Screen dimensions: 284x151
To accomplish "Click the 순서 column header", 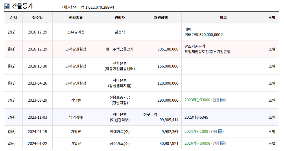I will 13,18.
